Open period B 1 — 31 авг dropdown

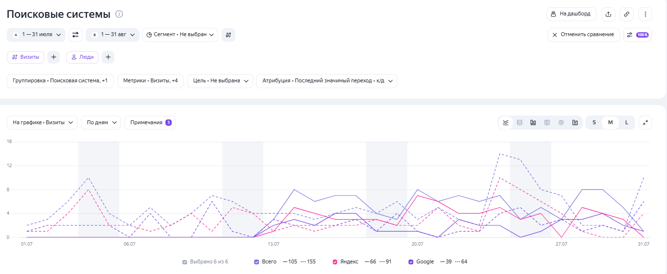pyautogui.click(x=112, y=35)
